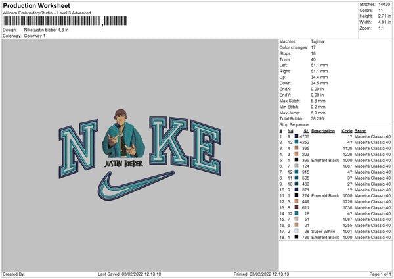Click the Wilcom EmbroideryStudio Level 3 Advanced text
394x279 pixels.
click(47, 13)
